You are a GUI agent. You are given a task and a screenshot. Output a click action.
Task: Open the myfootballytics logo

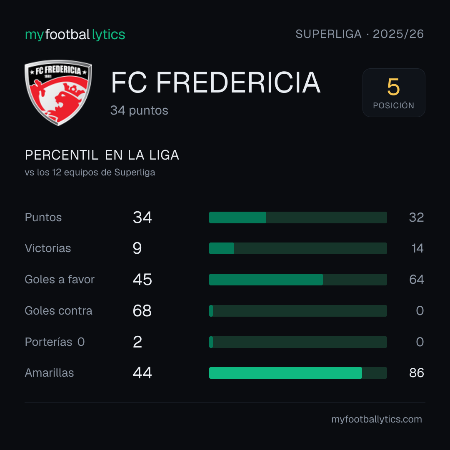point(75,35)
